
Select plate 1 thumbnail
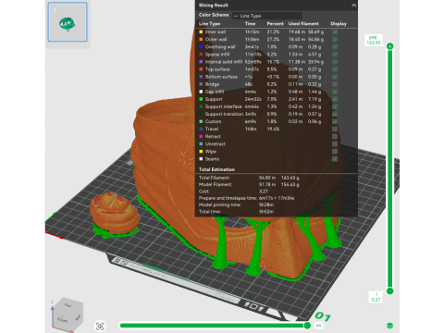[68, 22]
